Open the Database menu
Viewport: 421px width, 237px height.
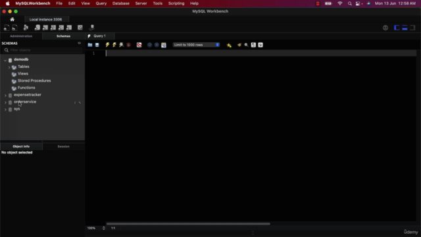[121, 3]
